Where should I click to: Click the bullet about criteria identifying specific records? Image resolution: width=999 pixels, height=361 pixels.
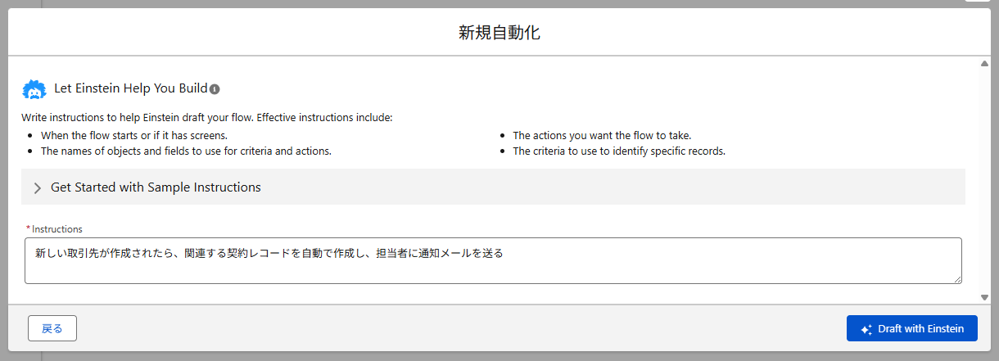619,151
